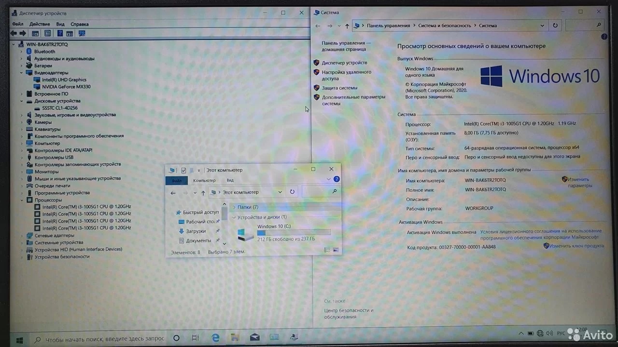
Task: Click the up arrow in System window navigation
Action: pyautogui.click(x=347, y=26)
